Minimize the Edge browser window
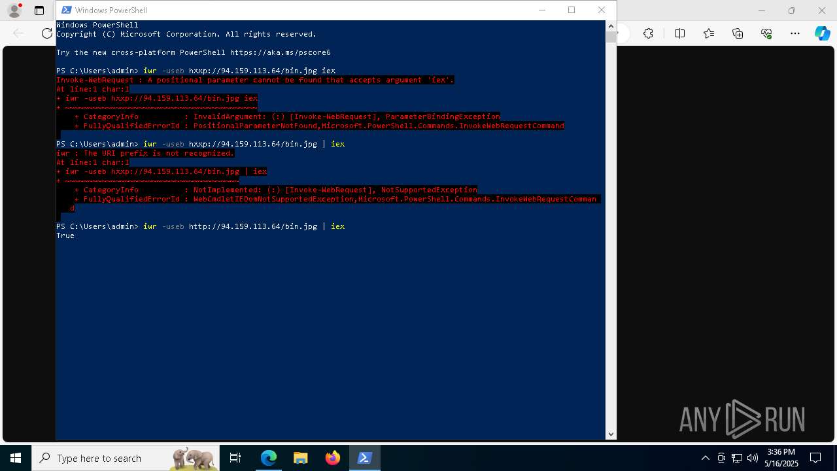Image resolution: width=837 pixels, height=471 pixels. [x=761, y=10]
